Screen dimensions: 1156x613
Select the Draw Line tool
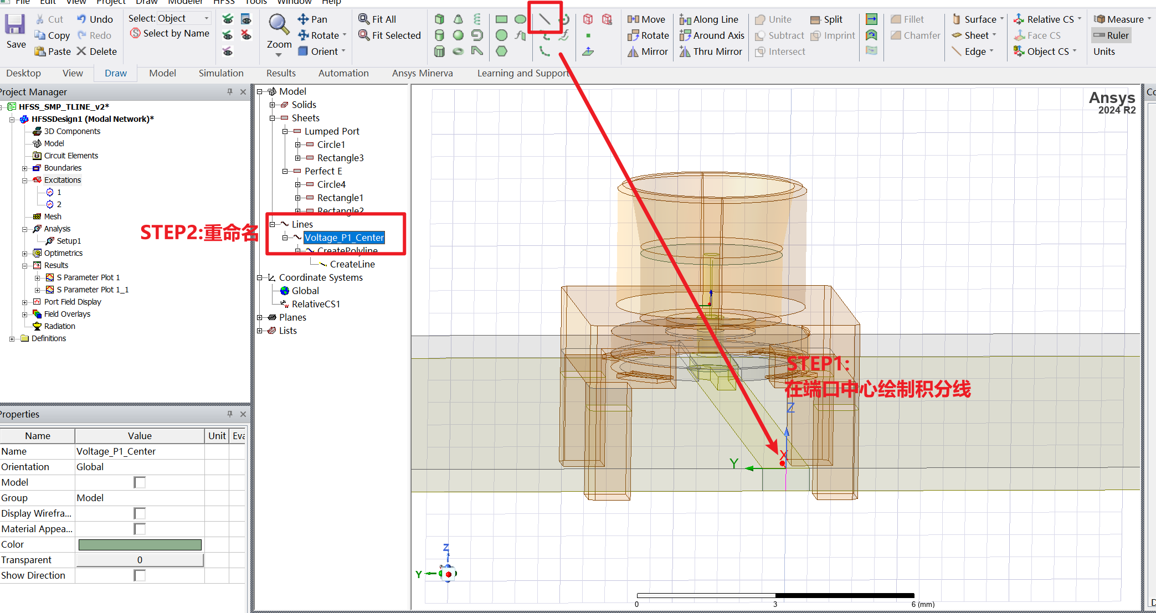coord(544,19)
